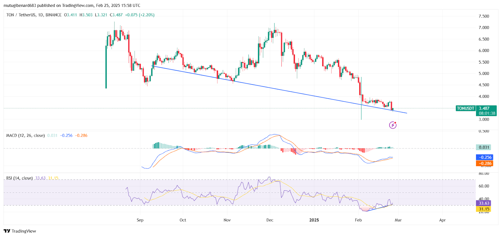Viewport: 502px width, 237px height.
Task: Click the 3.487 current price label
Action: tap(484, 108)
